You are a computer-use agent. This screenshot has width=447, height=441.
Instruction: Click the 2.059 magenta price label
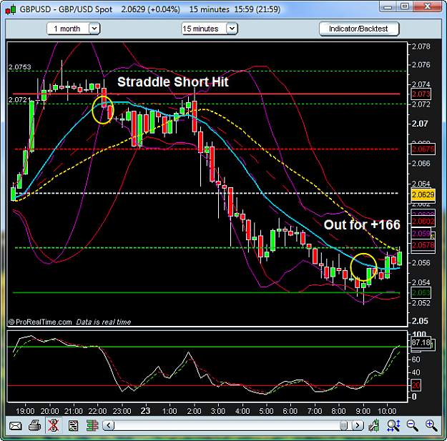point(421,234)
